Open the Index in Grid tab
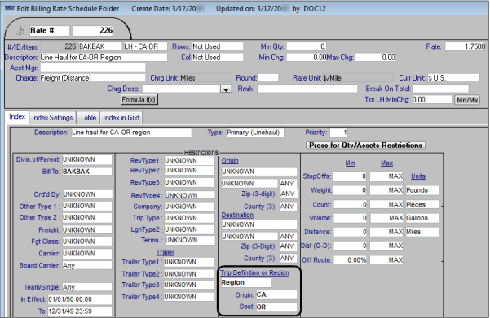Image resolution: width=490 pixels, height=318 pixels. coord(121,118)
